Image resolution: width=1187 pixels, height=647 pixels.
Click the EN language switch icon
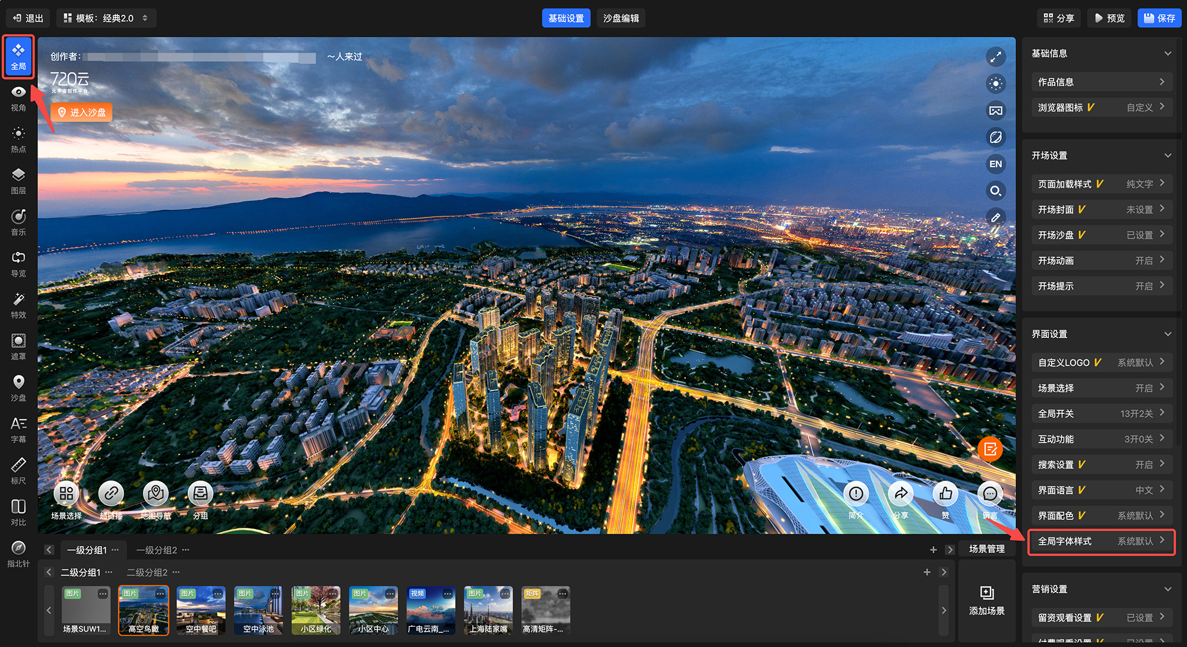point(995,164)
